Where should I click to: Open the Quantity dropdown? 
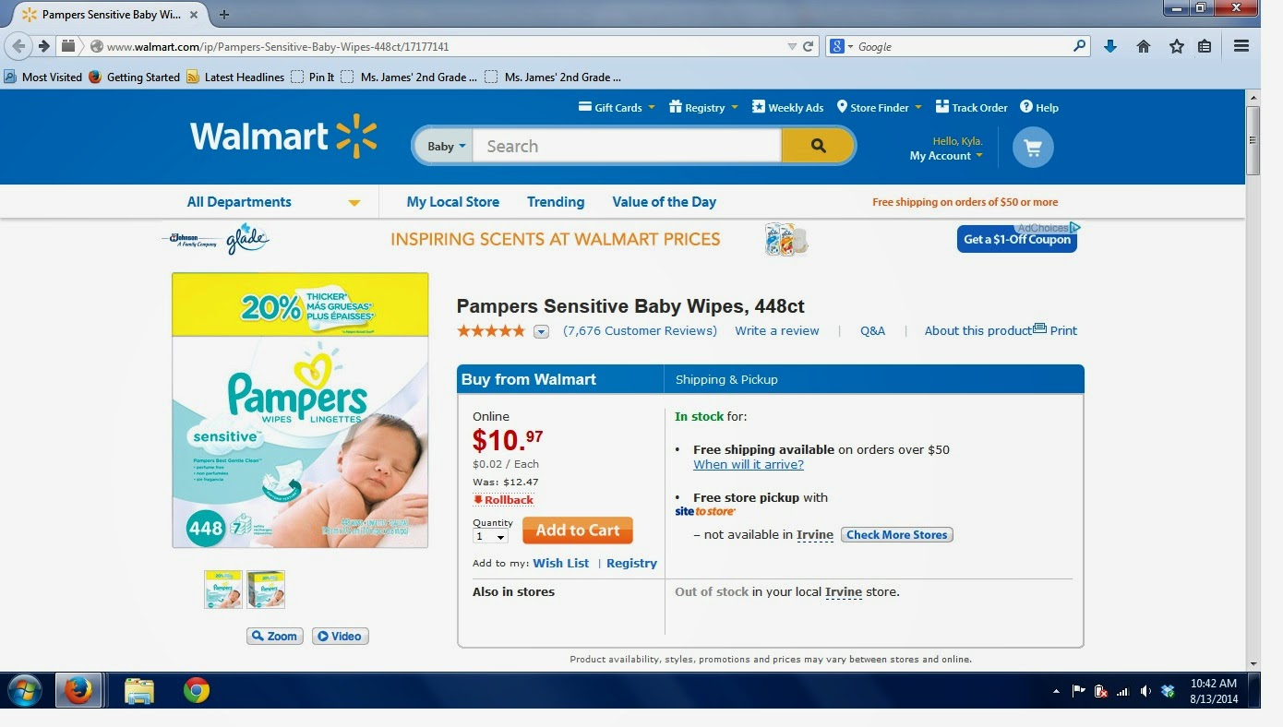click(x=490, y=536)
